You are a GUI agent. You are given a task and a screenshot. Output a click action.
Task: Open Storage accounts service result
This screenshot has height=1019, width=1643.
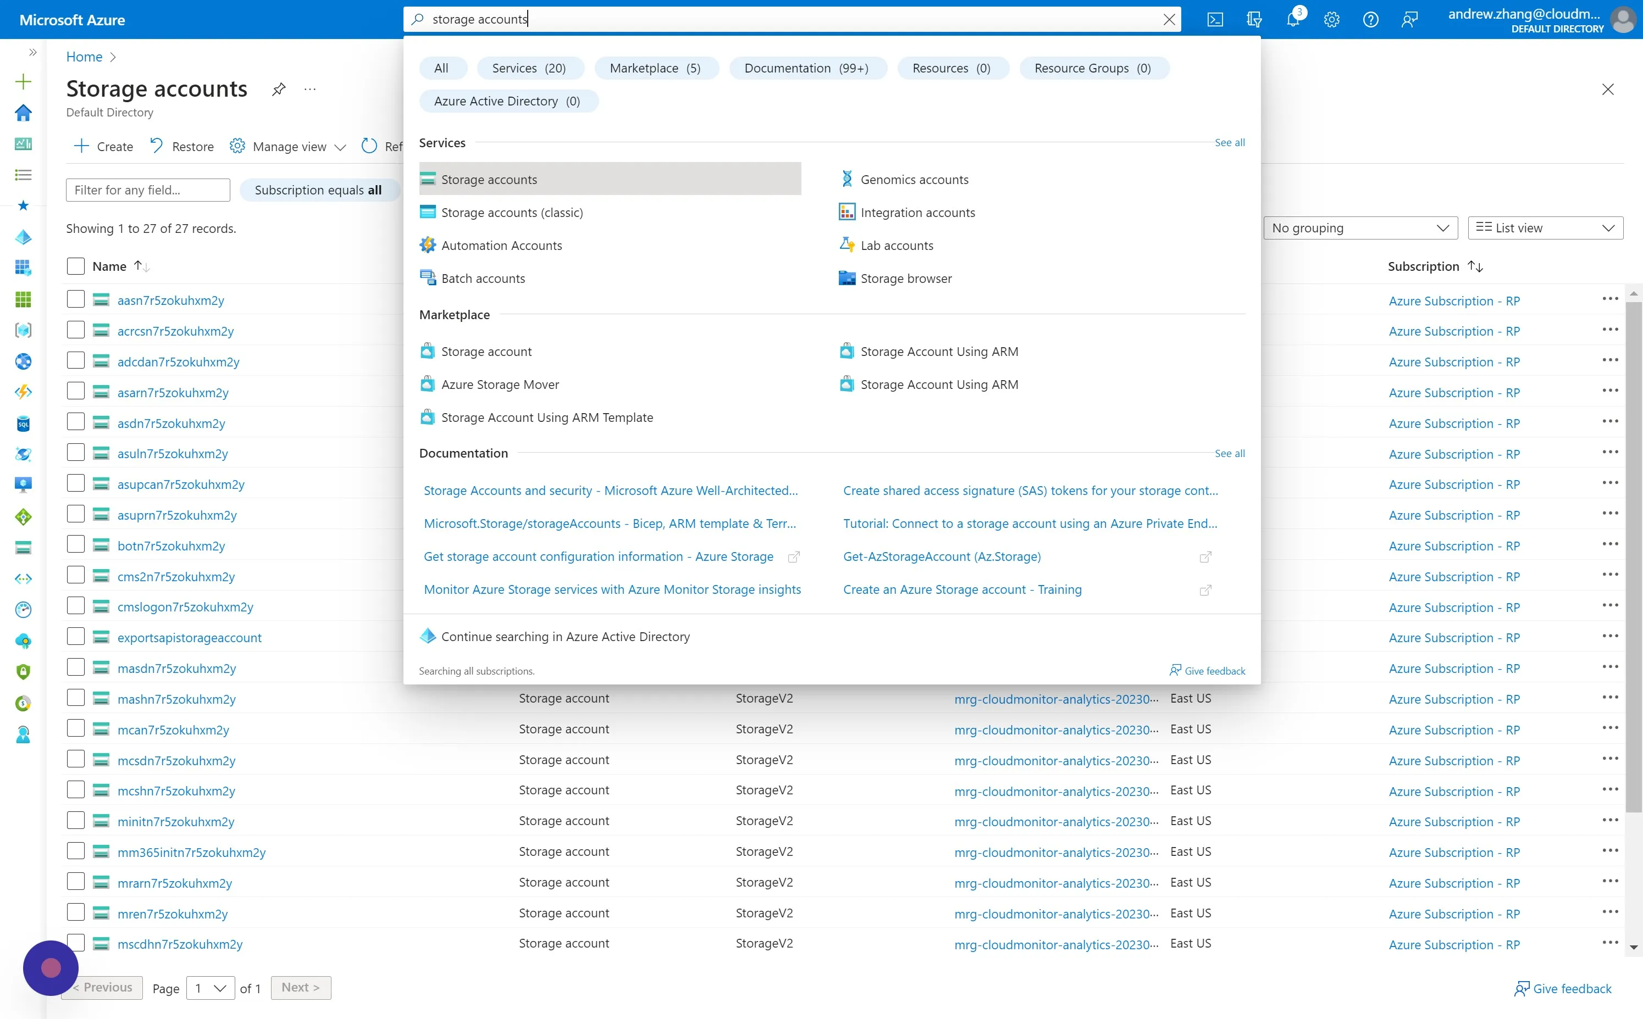click(610, 179)
